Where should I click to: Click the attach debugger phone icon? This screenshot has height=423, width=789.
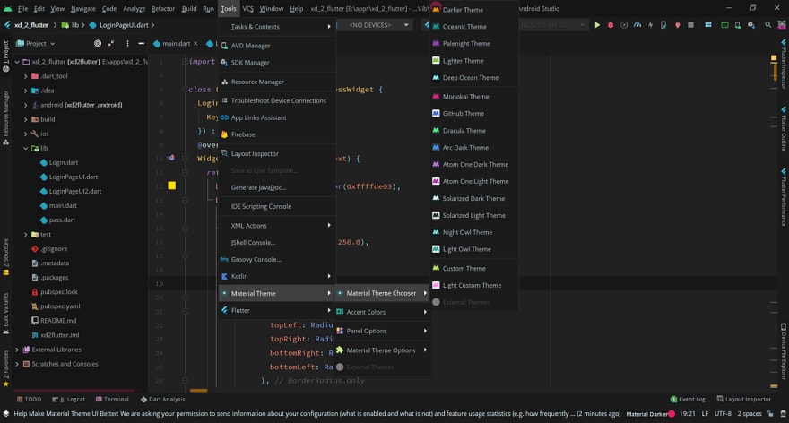pos(663,25)
